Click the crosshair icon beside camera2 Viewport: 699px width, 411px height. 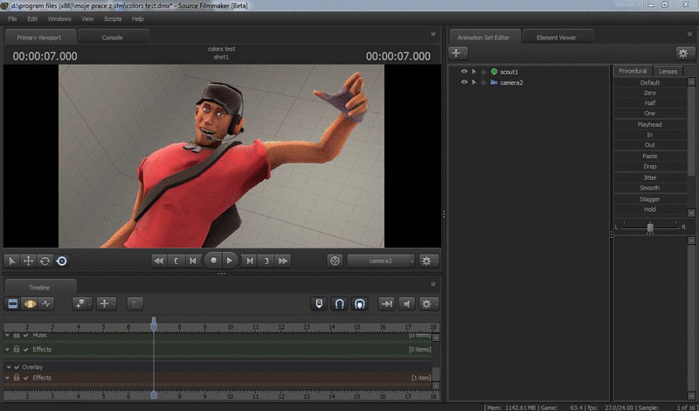(x=335, y=261)
